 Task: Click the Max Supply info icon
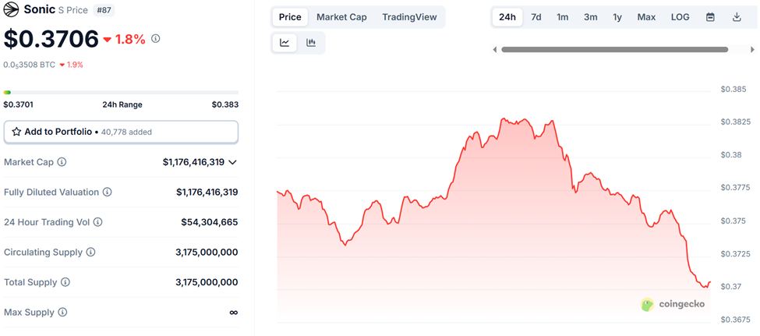pyautogui.click(x=62, y=313)
